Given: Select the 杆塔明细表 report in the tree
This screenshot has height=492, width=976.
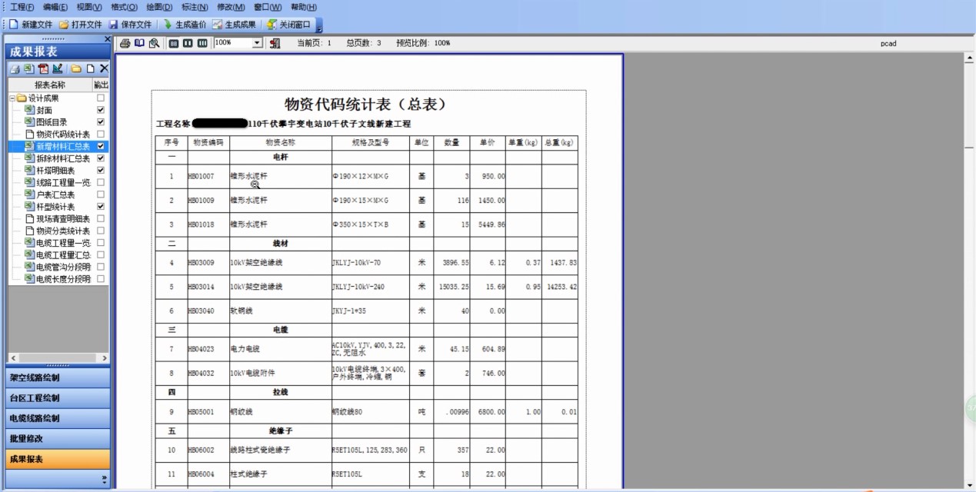Looking at the screenshot, I should 55,170.
